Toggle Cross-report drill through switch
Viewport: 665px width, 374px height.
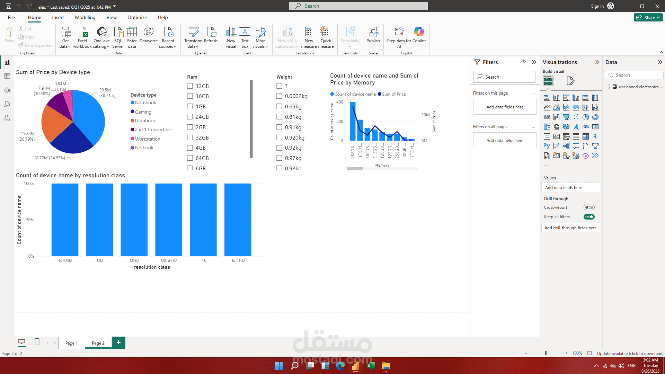[x=589, y=207]
